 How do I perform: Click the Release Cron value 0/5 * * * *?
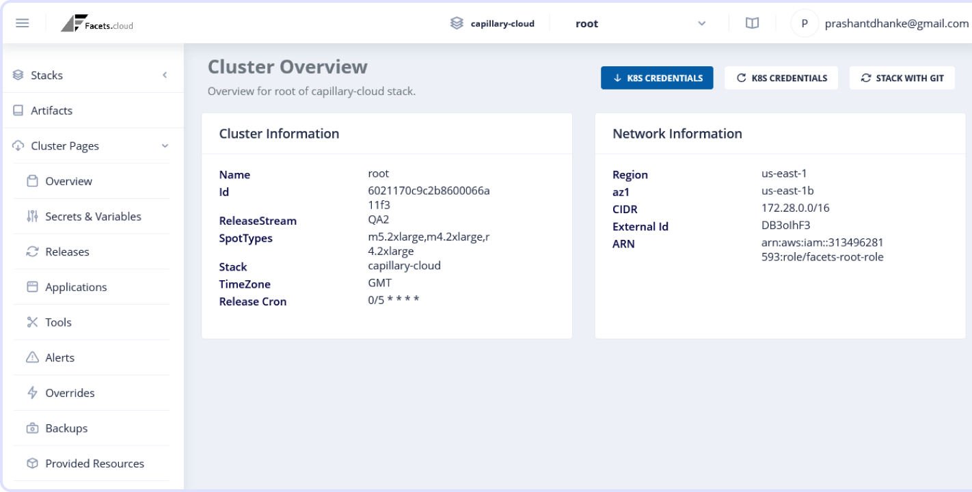click(x=394, y=300)
